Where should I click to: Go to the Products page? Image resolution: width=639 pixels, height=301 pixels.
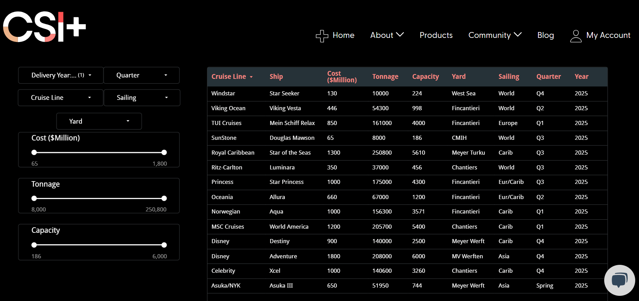tap(436, 35)
